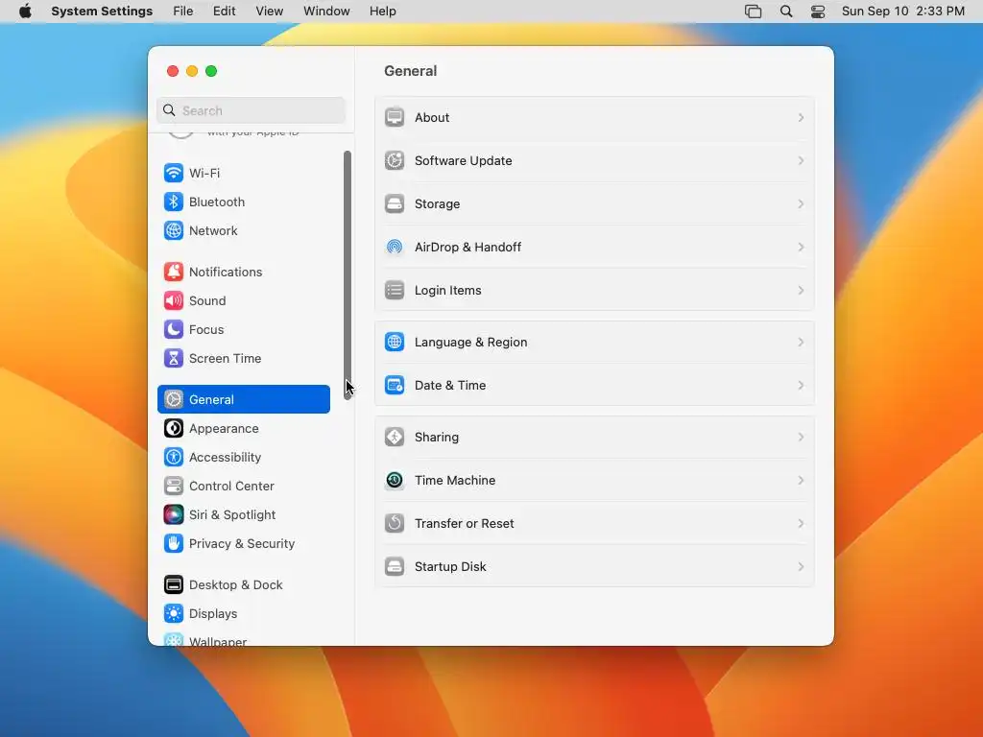Screen dimensions: 983x737
Task: Click the chevron beside Software Update
Action: point(801,160)
